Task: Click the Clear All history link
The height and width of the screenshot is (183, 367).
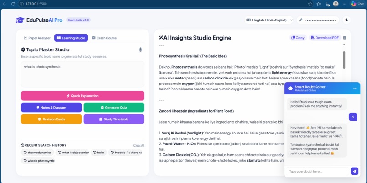Action: point(139,145)
